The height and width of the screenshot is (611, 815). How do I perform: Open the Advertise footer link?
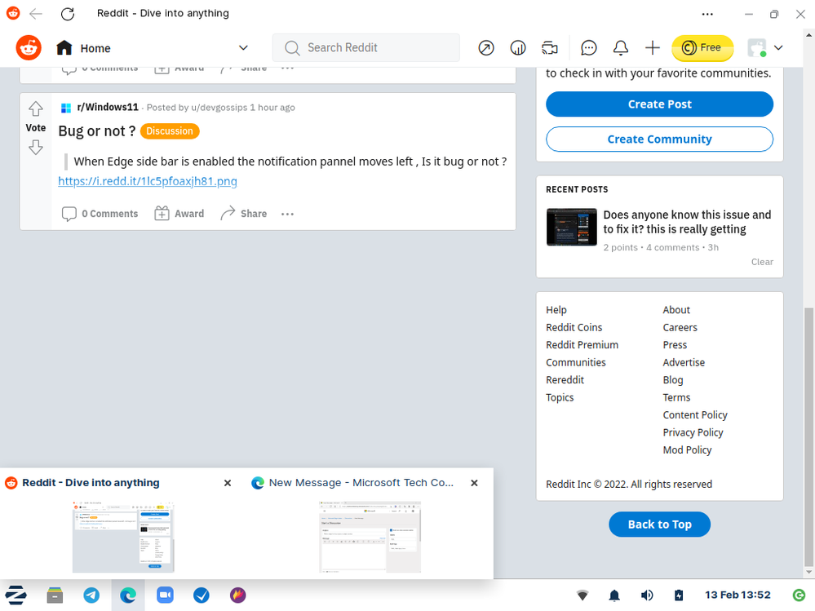coord(684,363)
